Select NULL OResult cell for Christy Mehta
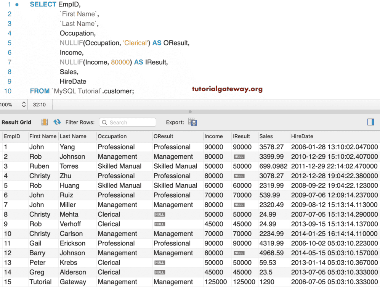This screenshot has width=380, height=287. [160, 214]
